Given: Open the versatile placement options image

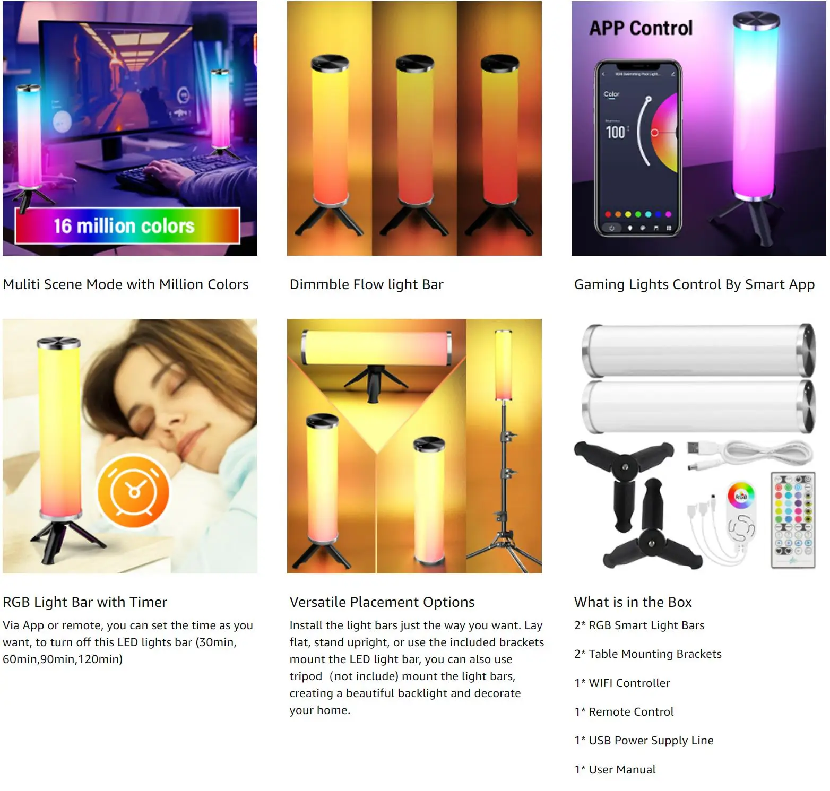Looking at the screenshot, I should [x=414, y=446].
